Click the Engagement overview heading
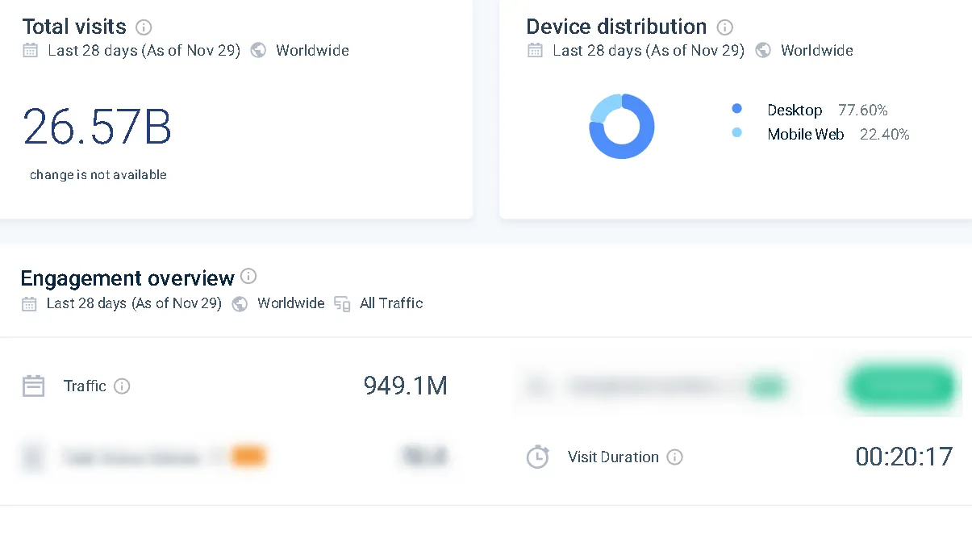972x555 pixels. (x=127, y=278)
